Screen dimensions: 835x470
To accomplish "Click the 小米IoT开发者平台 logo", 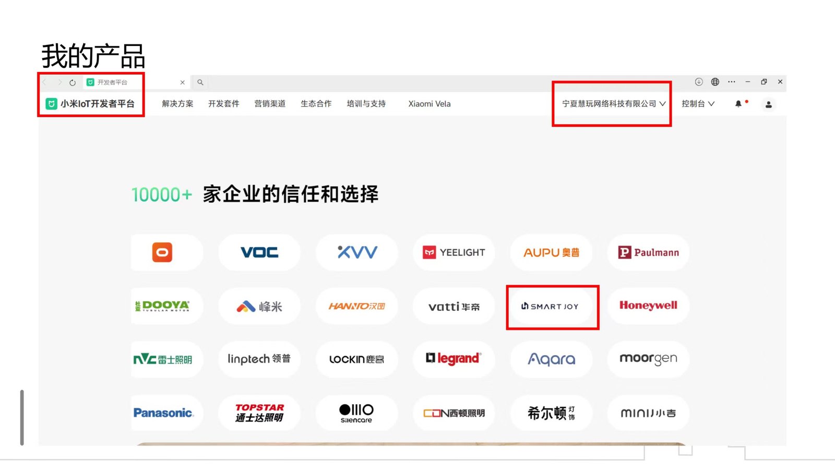I will pos(90,104).
